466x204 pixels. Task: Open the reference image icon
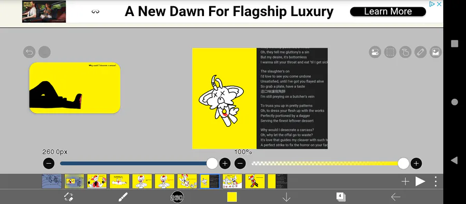tap(435, 53)
